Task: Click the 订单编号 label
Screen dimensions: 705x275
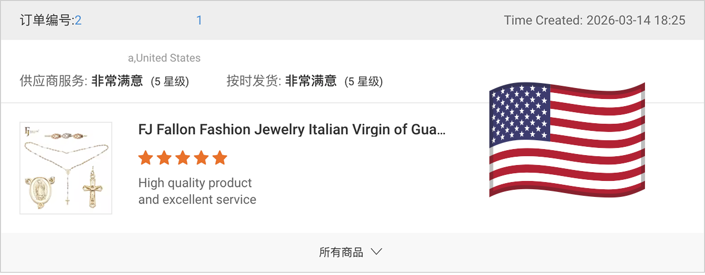Action: pyautogui.click(x=47, y=20)
